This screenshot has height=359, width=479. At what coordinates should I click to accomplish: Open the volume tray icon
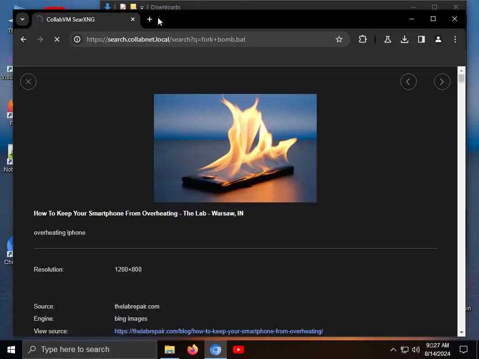pos(416,350)
